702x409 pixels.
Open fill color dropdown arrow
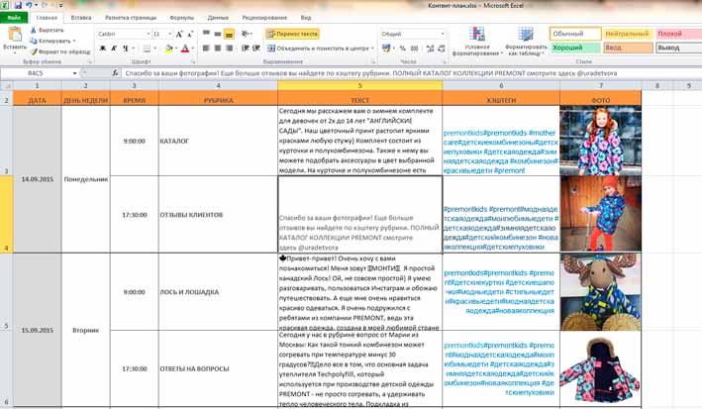pos(177,48)
